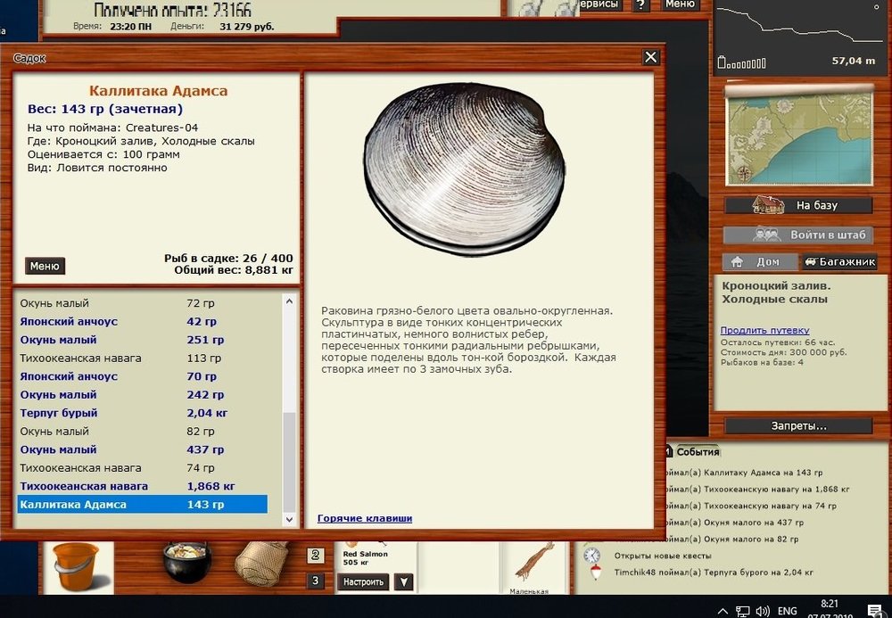Close the Садок window

[651, 57]
